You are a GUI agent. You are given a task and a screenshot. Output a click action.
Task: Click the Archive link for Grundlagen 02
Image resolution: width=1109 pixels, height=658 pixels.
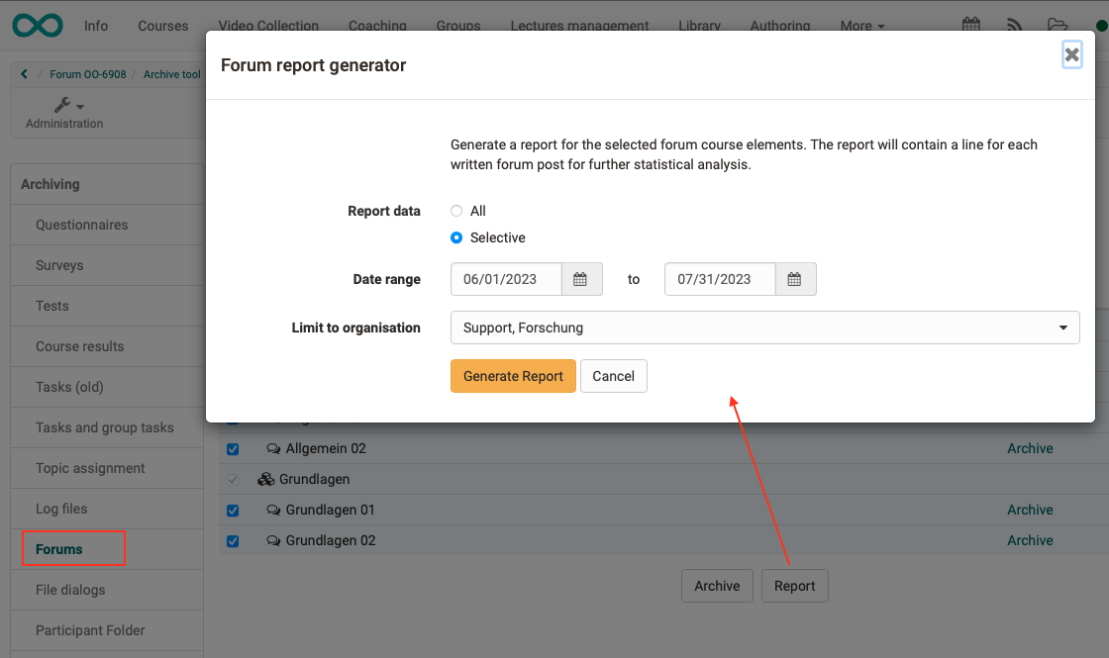(1030, 540)
